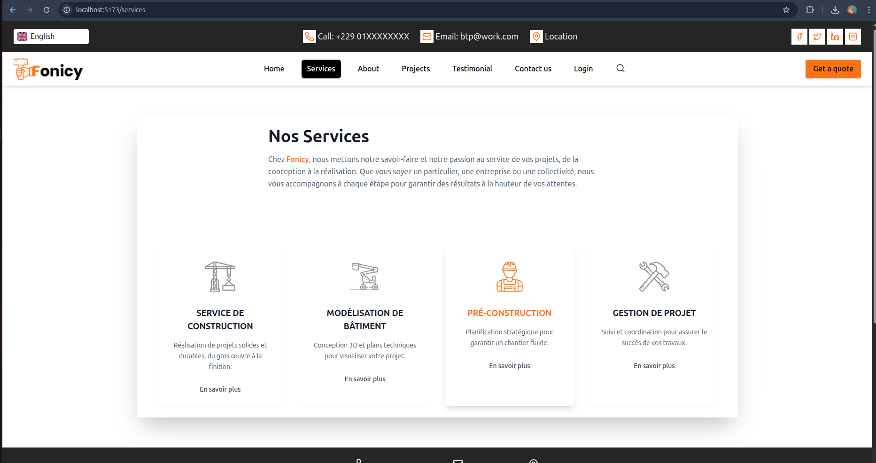Screen dimensions: 876x463
Task: Click the Call: +229 01XXXXXXXX text
Action: tap(364, 37)
